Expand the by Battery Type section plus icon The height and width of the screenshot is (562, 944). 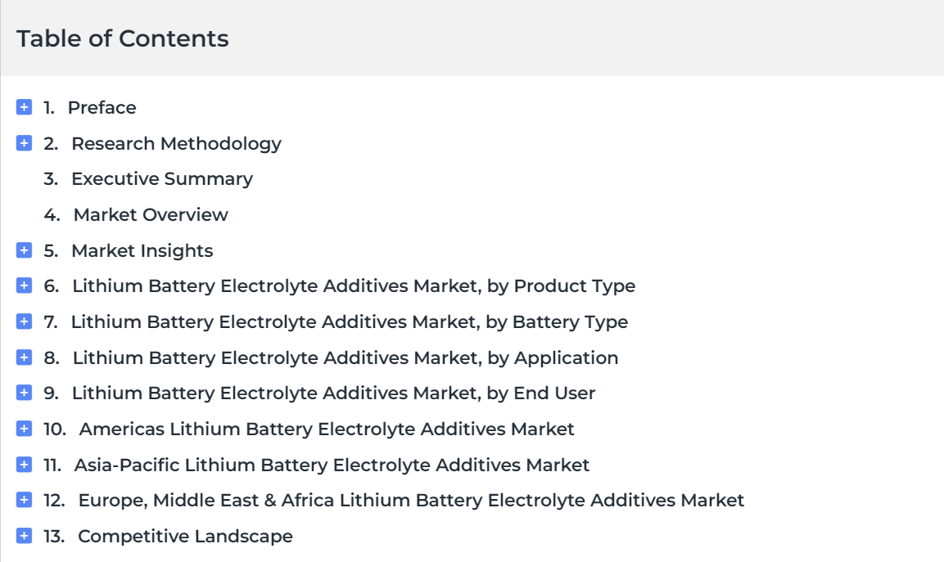24,322
